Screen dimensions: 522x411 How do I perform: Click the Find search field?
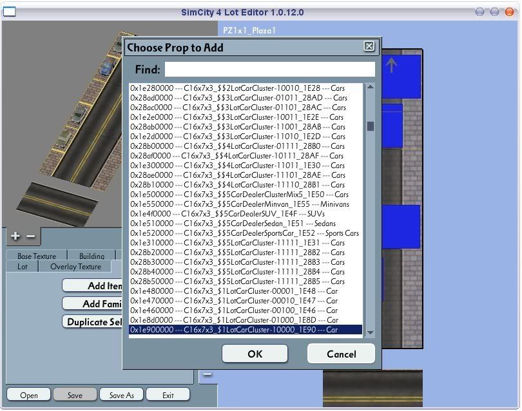point(269,69)
